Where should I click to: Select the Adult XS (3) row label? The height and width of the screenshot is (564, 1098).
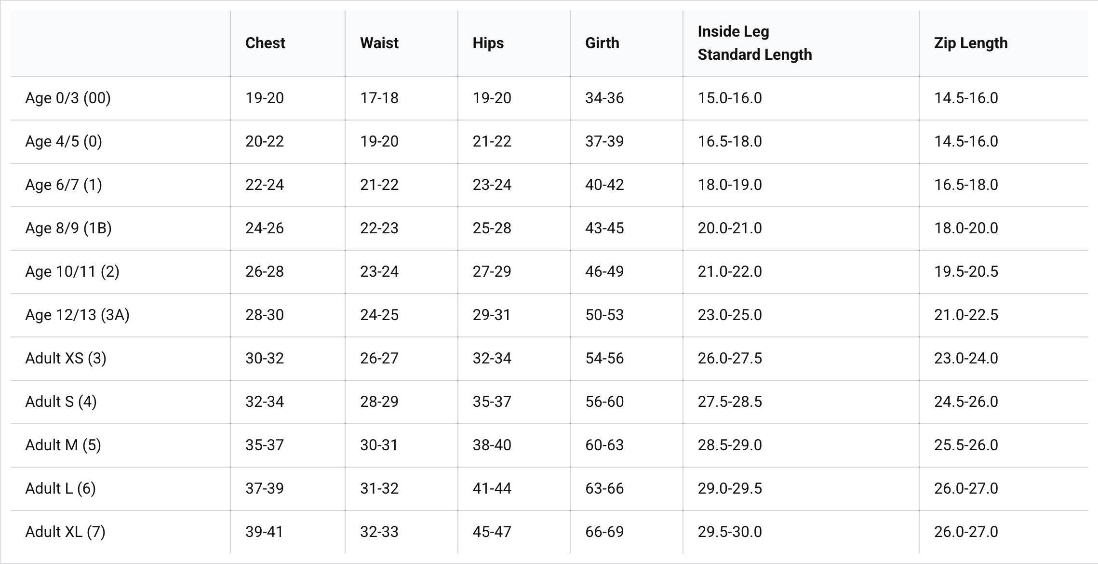click(66, 359)
